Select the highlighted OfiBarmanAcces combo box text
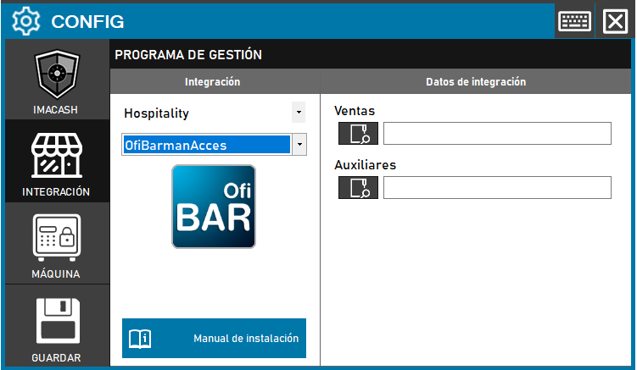Screen dimensions: 637x370 tap(206, 145)
